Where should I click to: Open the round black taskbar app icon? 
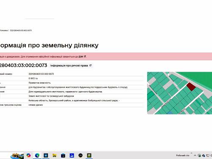point(81,156)
